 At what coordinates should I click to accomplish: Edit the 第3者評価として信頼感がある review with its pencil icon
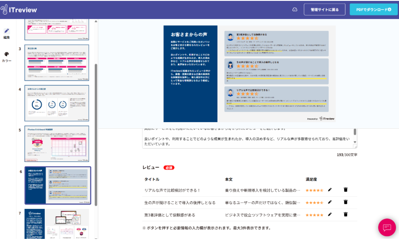(330, 215)
